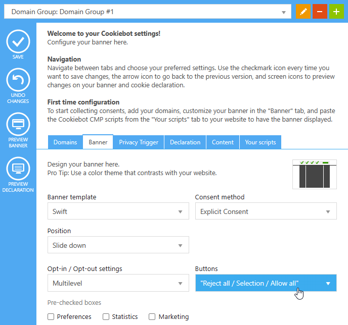The image size is (348, 325).
Task: Go to the Declaration tab
Action: point(185,142)
